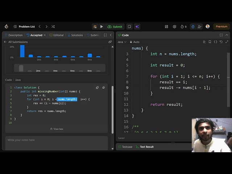Copy submission link icon
232x174 pixels.
(110, 42)
